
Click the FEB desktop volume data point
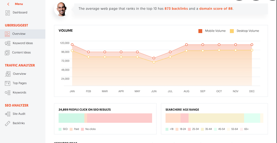tap(88, 57)
